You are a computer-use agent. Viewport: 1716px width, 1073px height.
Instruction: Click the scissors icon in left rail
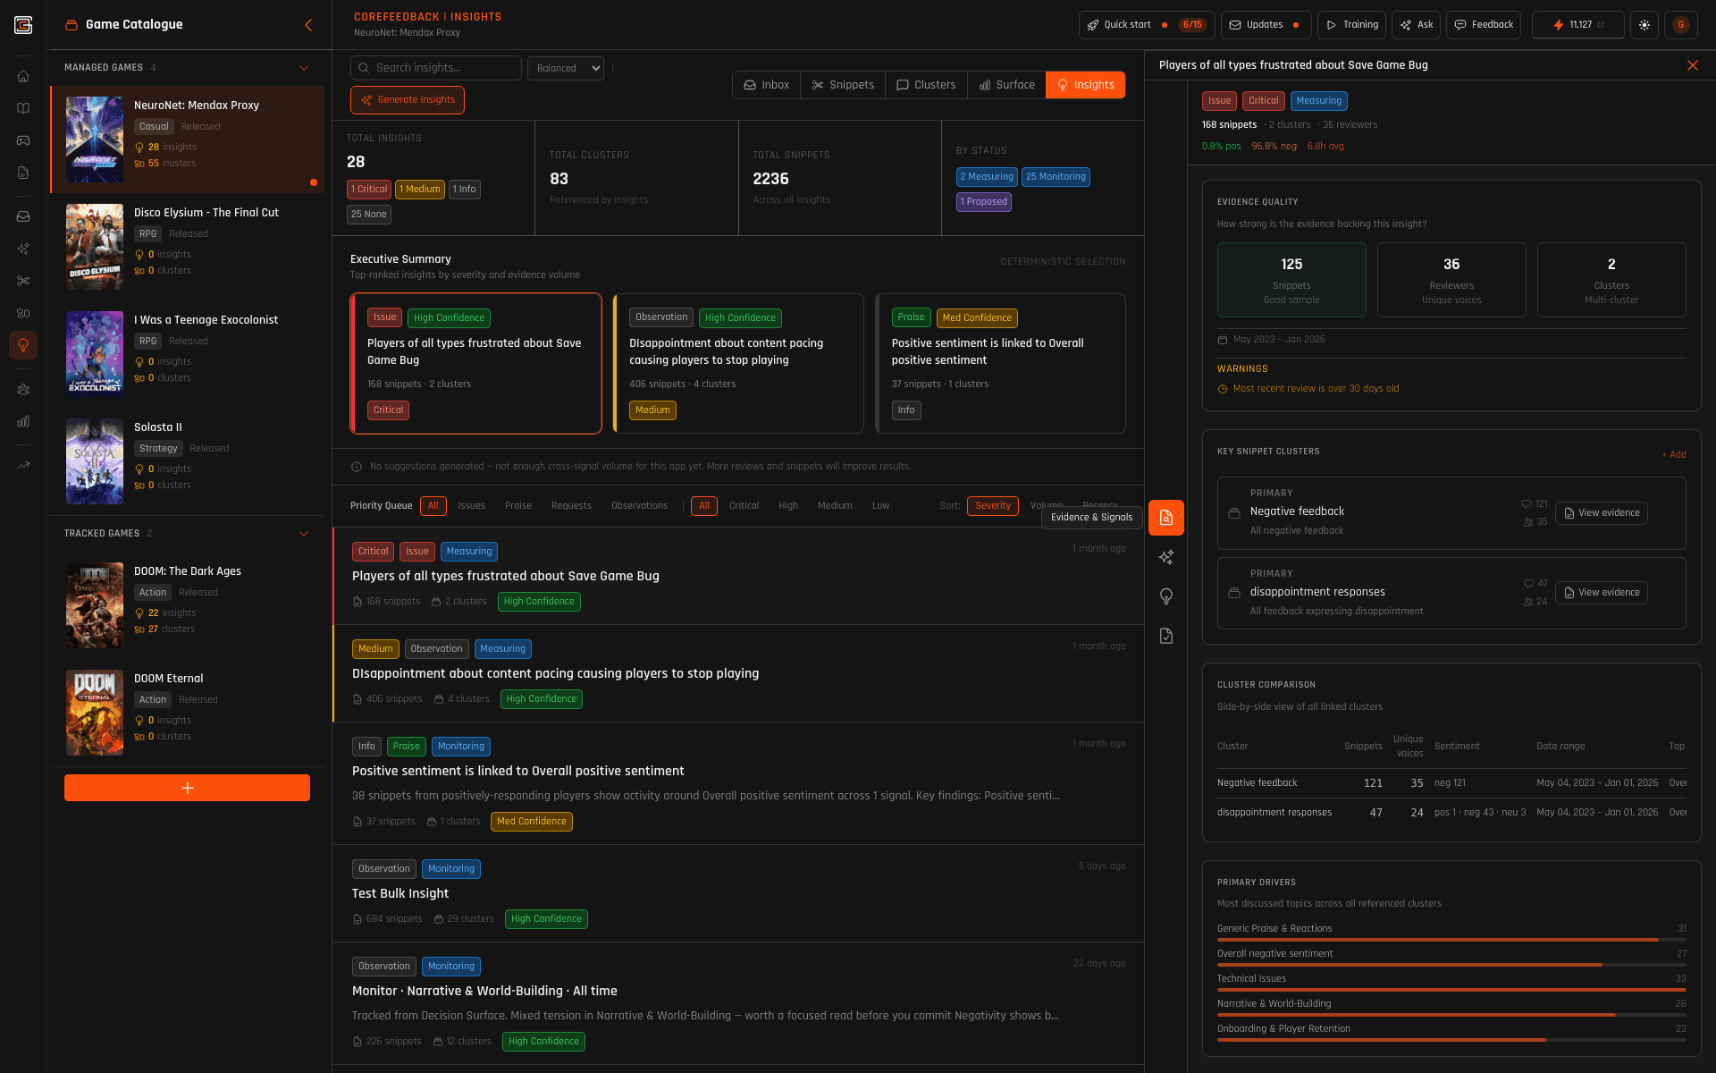[x=23, y=281]
